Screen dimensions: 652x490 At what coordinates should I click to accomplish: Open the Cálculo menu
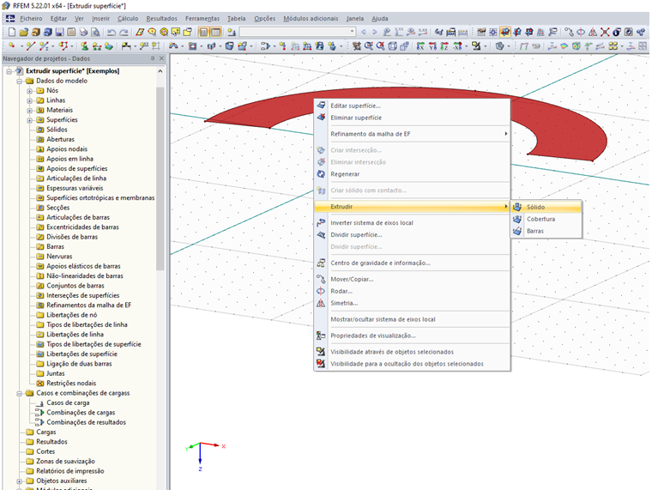click(128, 18)
